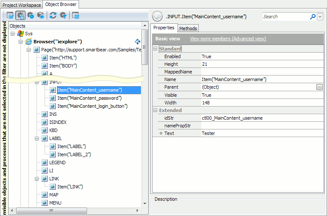
Task: Click horizontal scrollbar left arrow
Action: tap(12, 210)
